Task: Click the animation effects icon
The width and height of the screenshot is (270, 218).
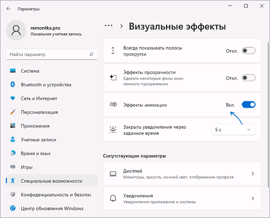Action: pos(113,105)
